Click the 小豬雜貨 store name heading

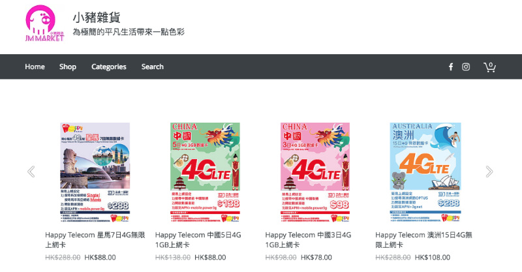coord(97,18)
